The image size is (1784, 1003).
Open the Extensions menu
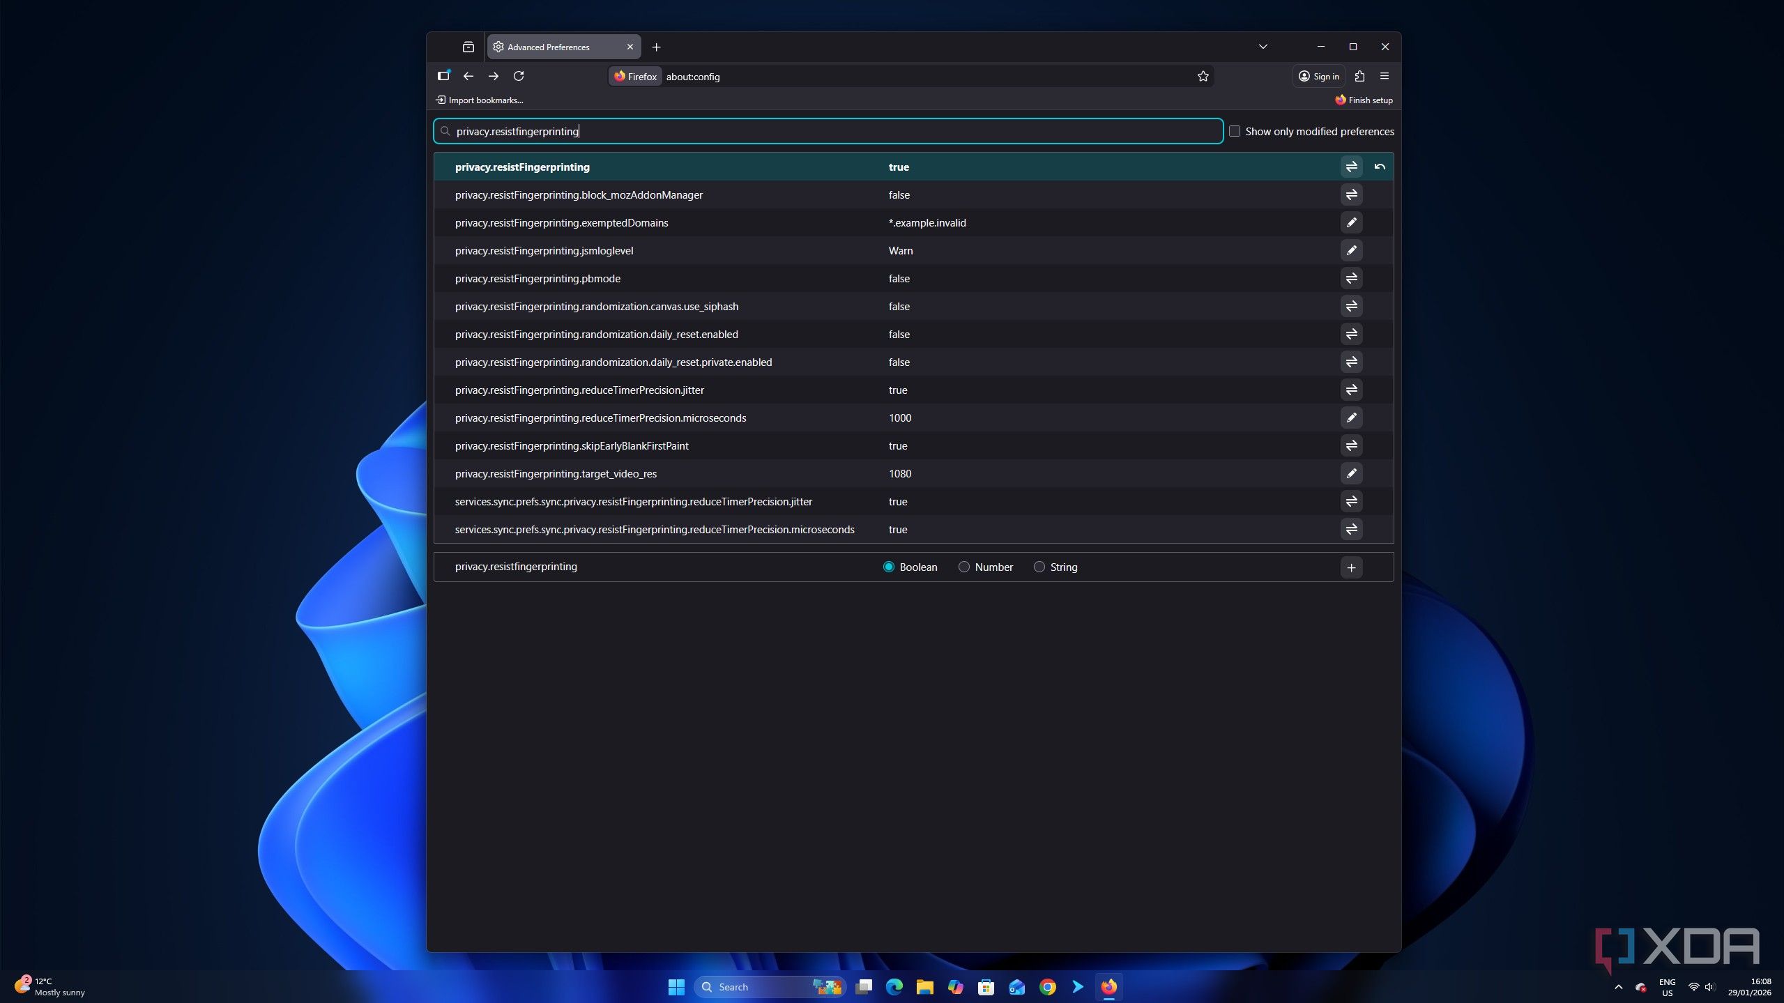pyautogui.click(x=1359, y=76)
